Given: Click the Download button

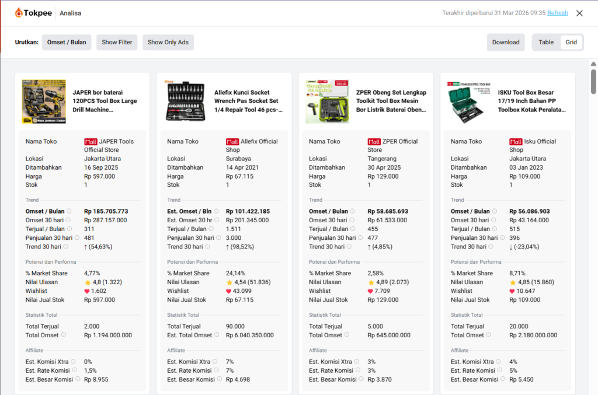Looking at the screenshot, I should 506,42.
